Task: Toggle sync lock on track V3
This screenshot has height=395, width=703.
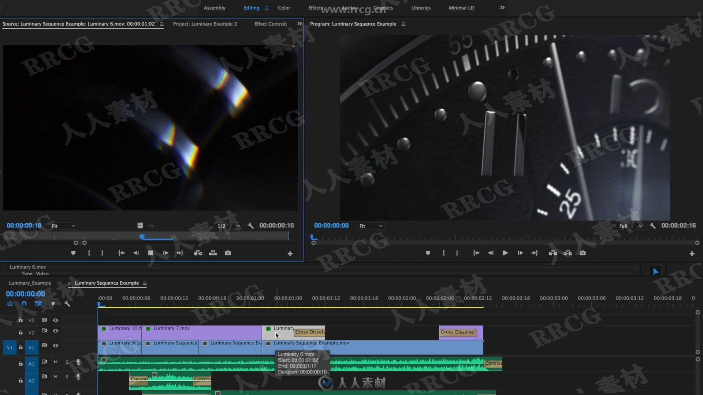Action: pyautogui.click(x=44, y=320)
